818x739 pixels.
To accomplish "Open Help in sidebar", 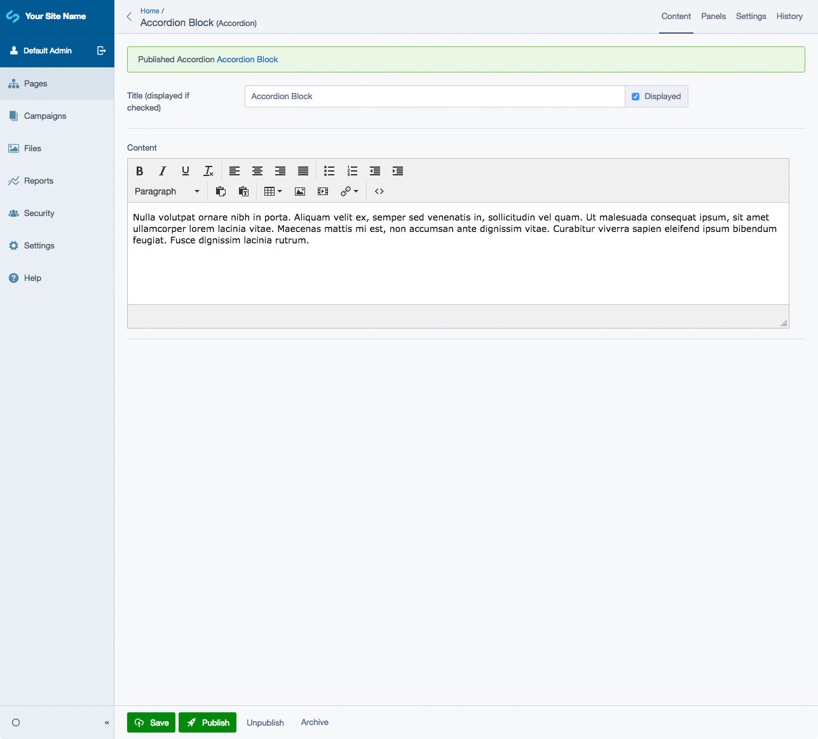I will (57, 278).
